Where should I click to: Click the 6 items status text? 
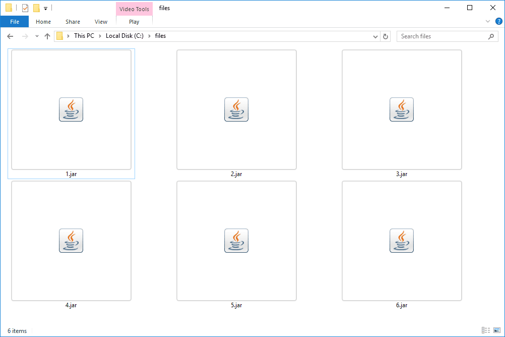pos(17,331)
